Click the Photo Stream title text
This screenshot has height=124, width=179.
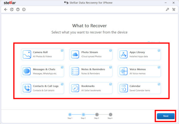(x=89, y=52)
